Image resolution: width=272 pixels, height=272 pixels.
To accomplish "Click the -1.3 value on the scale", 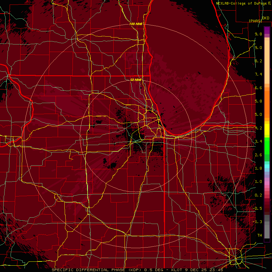I will [257, 222].
